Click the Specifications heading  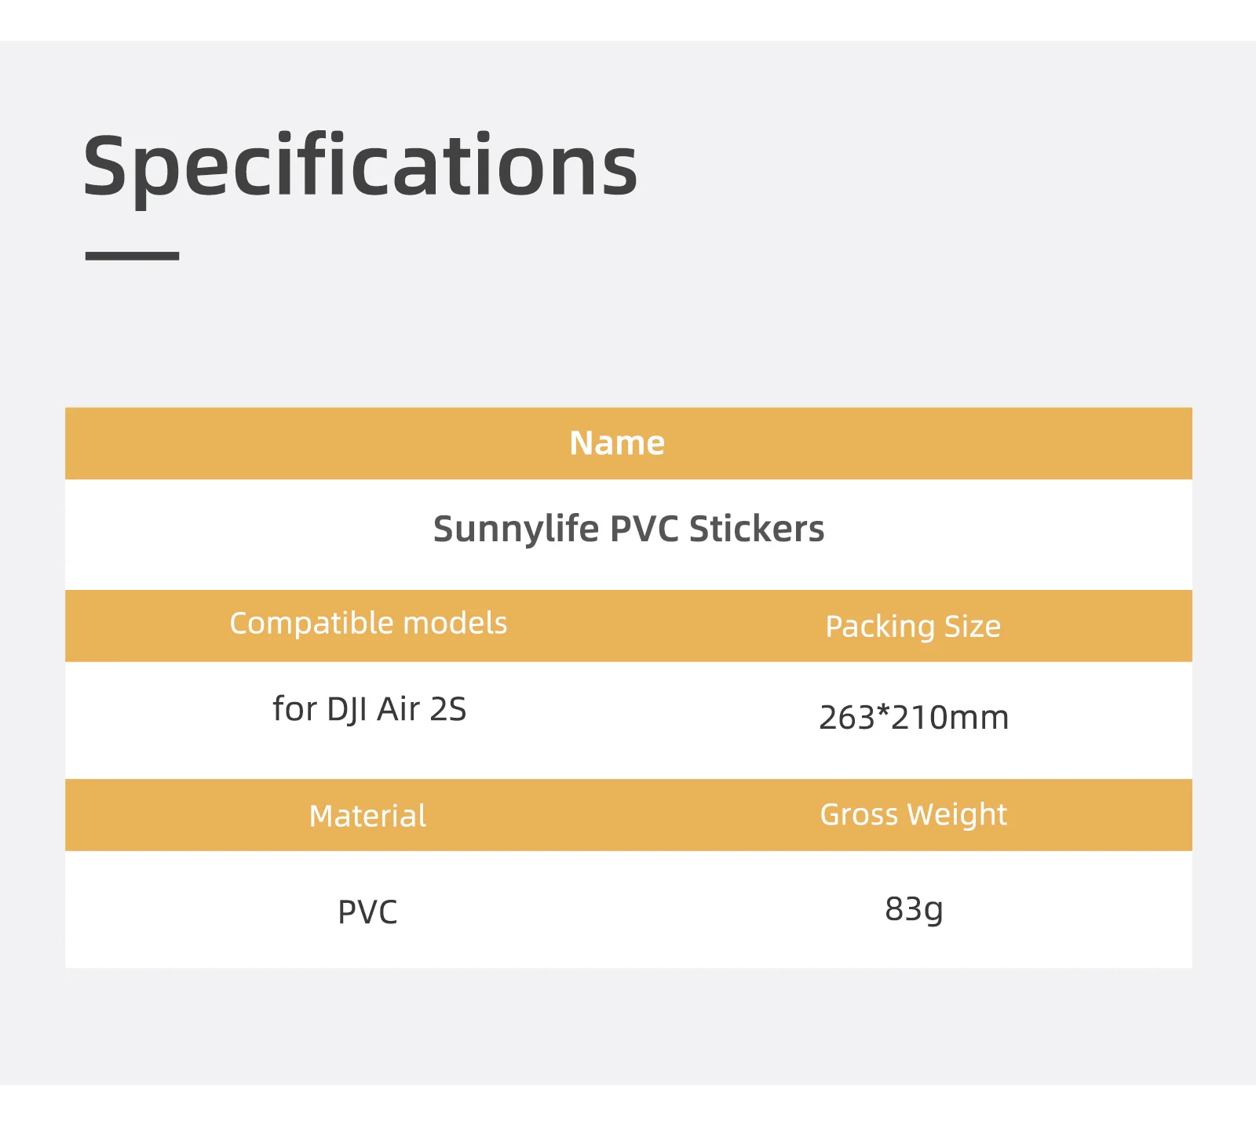point(360,167)
